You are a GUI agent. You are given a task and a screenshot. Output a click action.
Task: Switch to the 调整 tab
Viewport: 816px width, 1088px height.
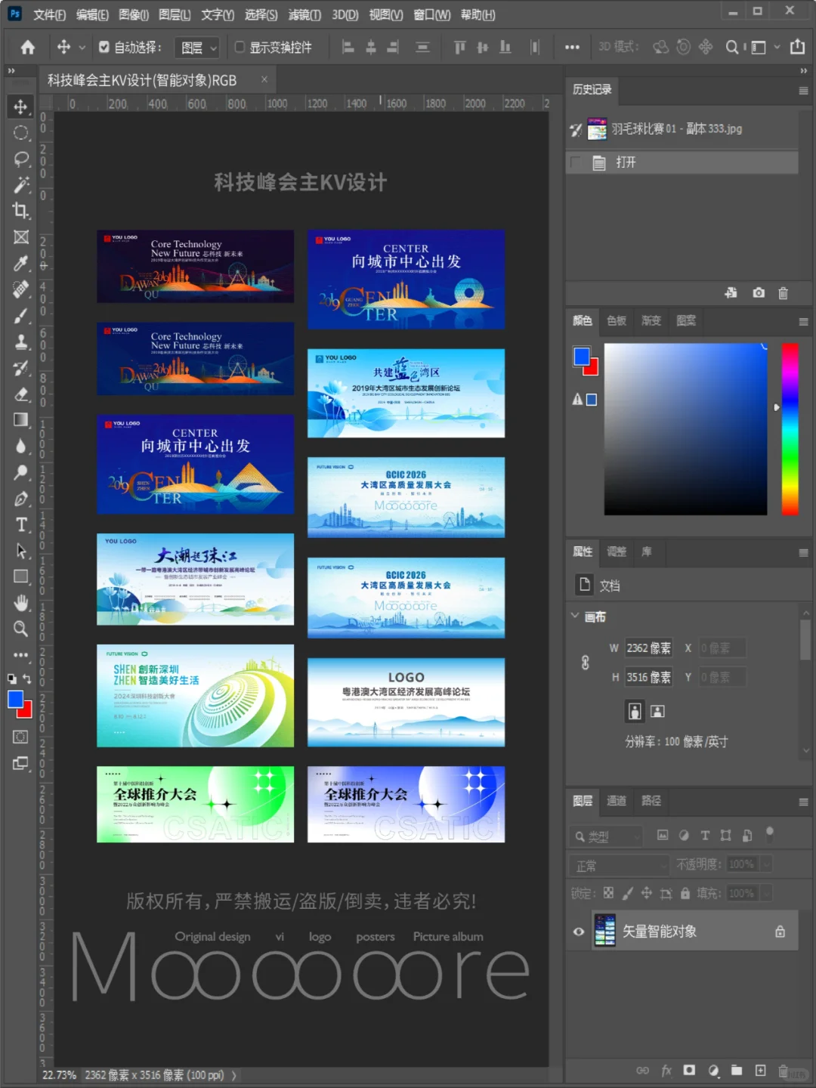(x=617, y=552)
